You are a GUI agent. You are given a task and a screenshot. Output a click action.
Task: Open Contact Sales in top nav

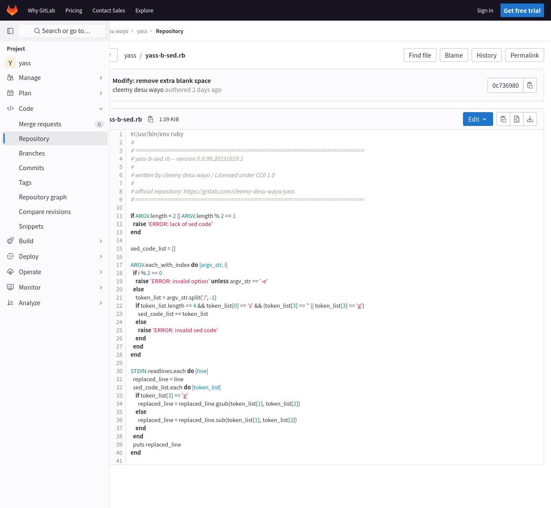coord(109,10)
